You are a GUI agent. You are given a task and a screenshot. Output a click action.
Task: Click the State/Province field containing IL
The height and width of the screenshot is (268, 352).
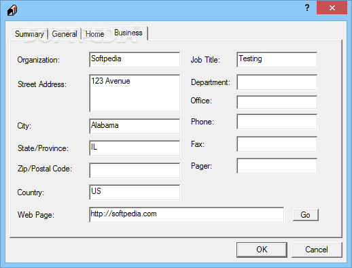tap(135, 148)
